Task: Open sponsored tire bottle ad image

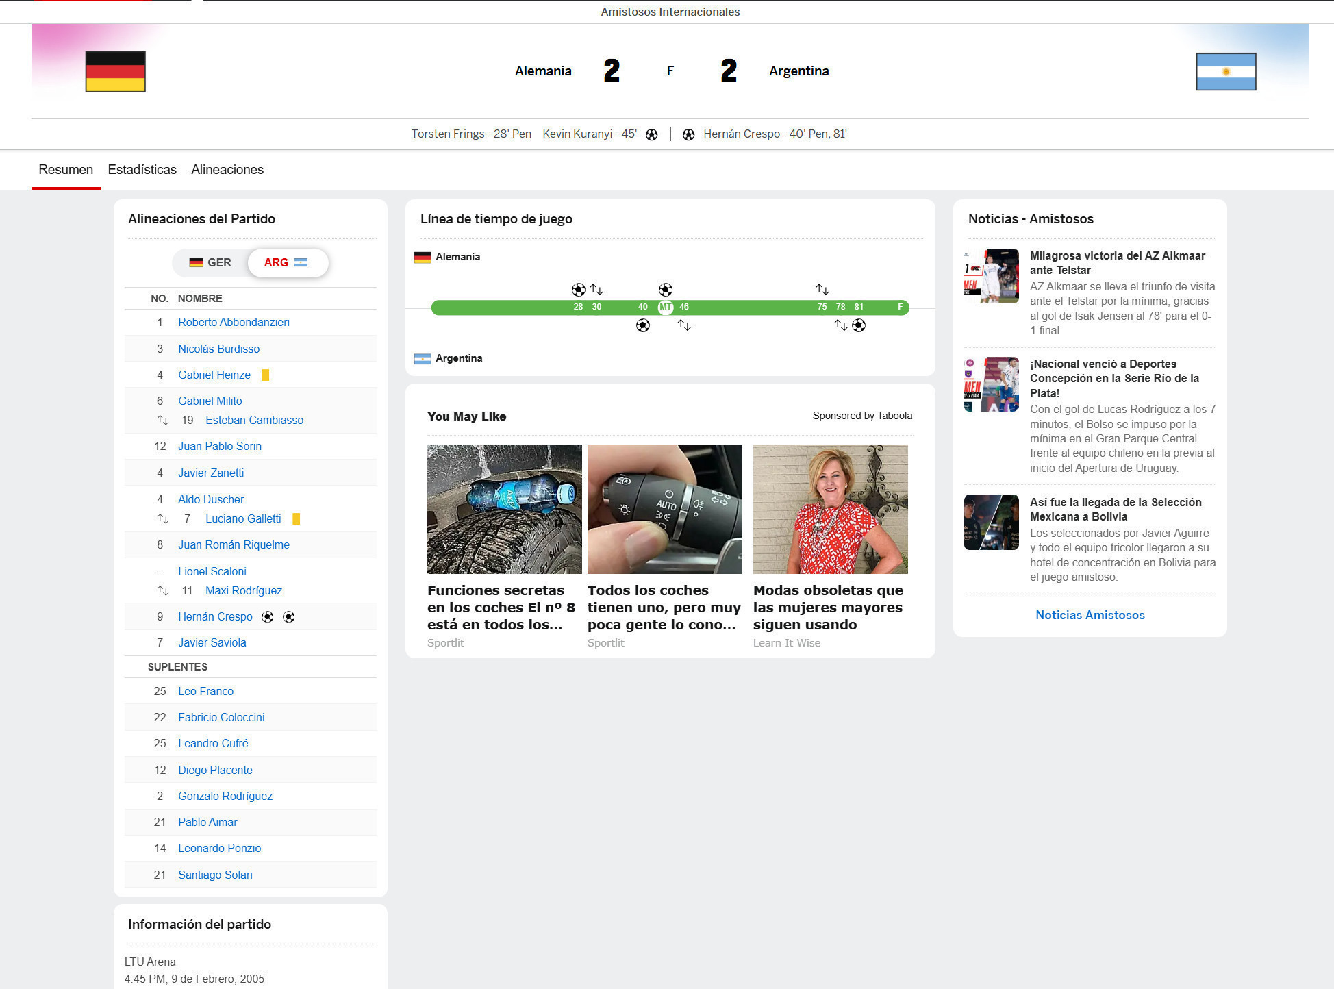Action: (504, 509)
